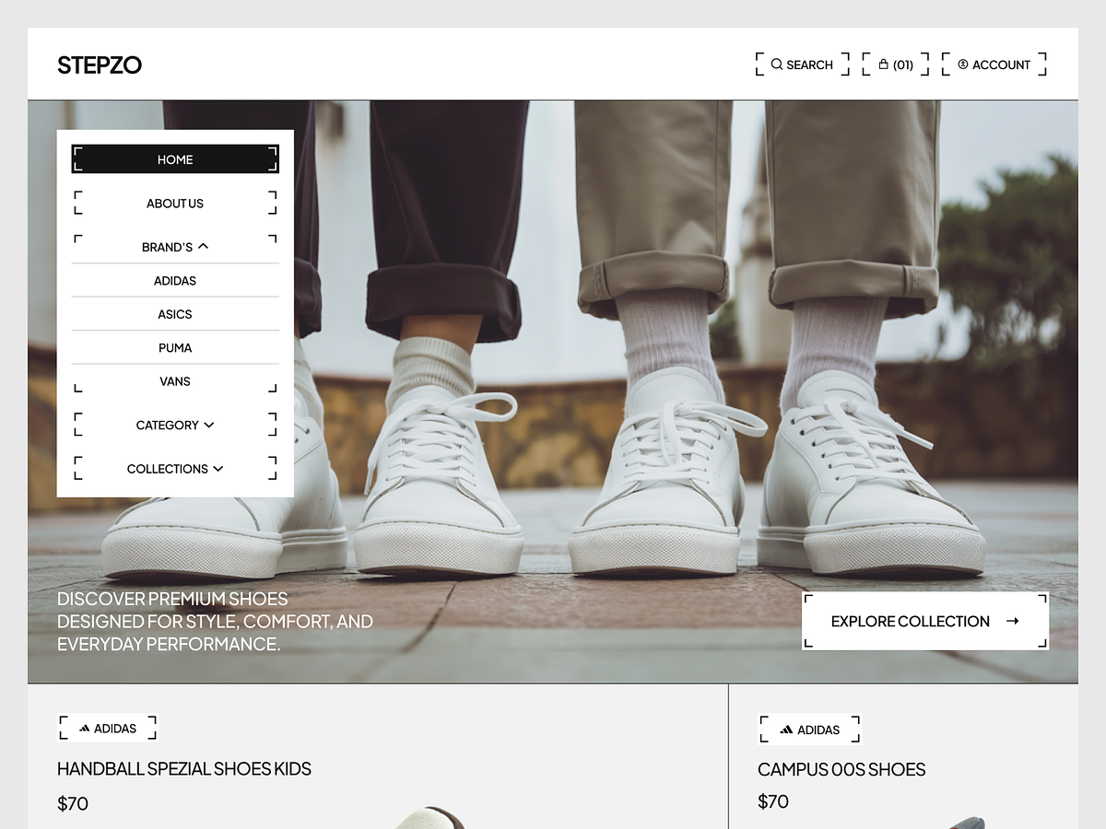Expand the CATEGORY dropdown chevron
The image size is (1106, 829).
tap(209, 425)
